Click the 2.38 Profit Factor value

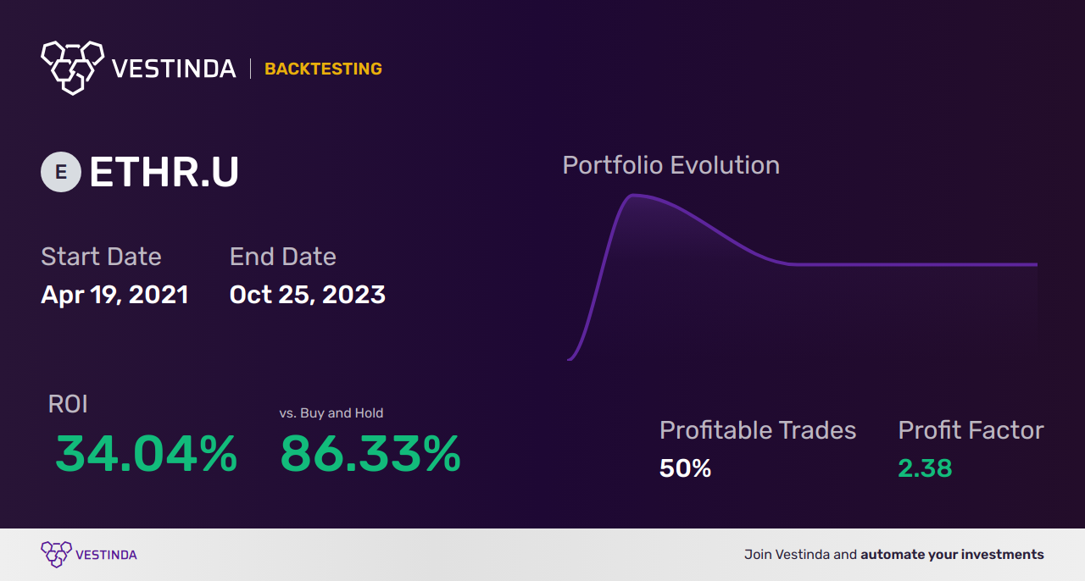(925, 468)
